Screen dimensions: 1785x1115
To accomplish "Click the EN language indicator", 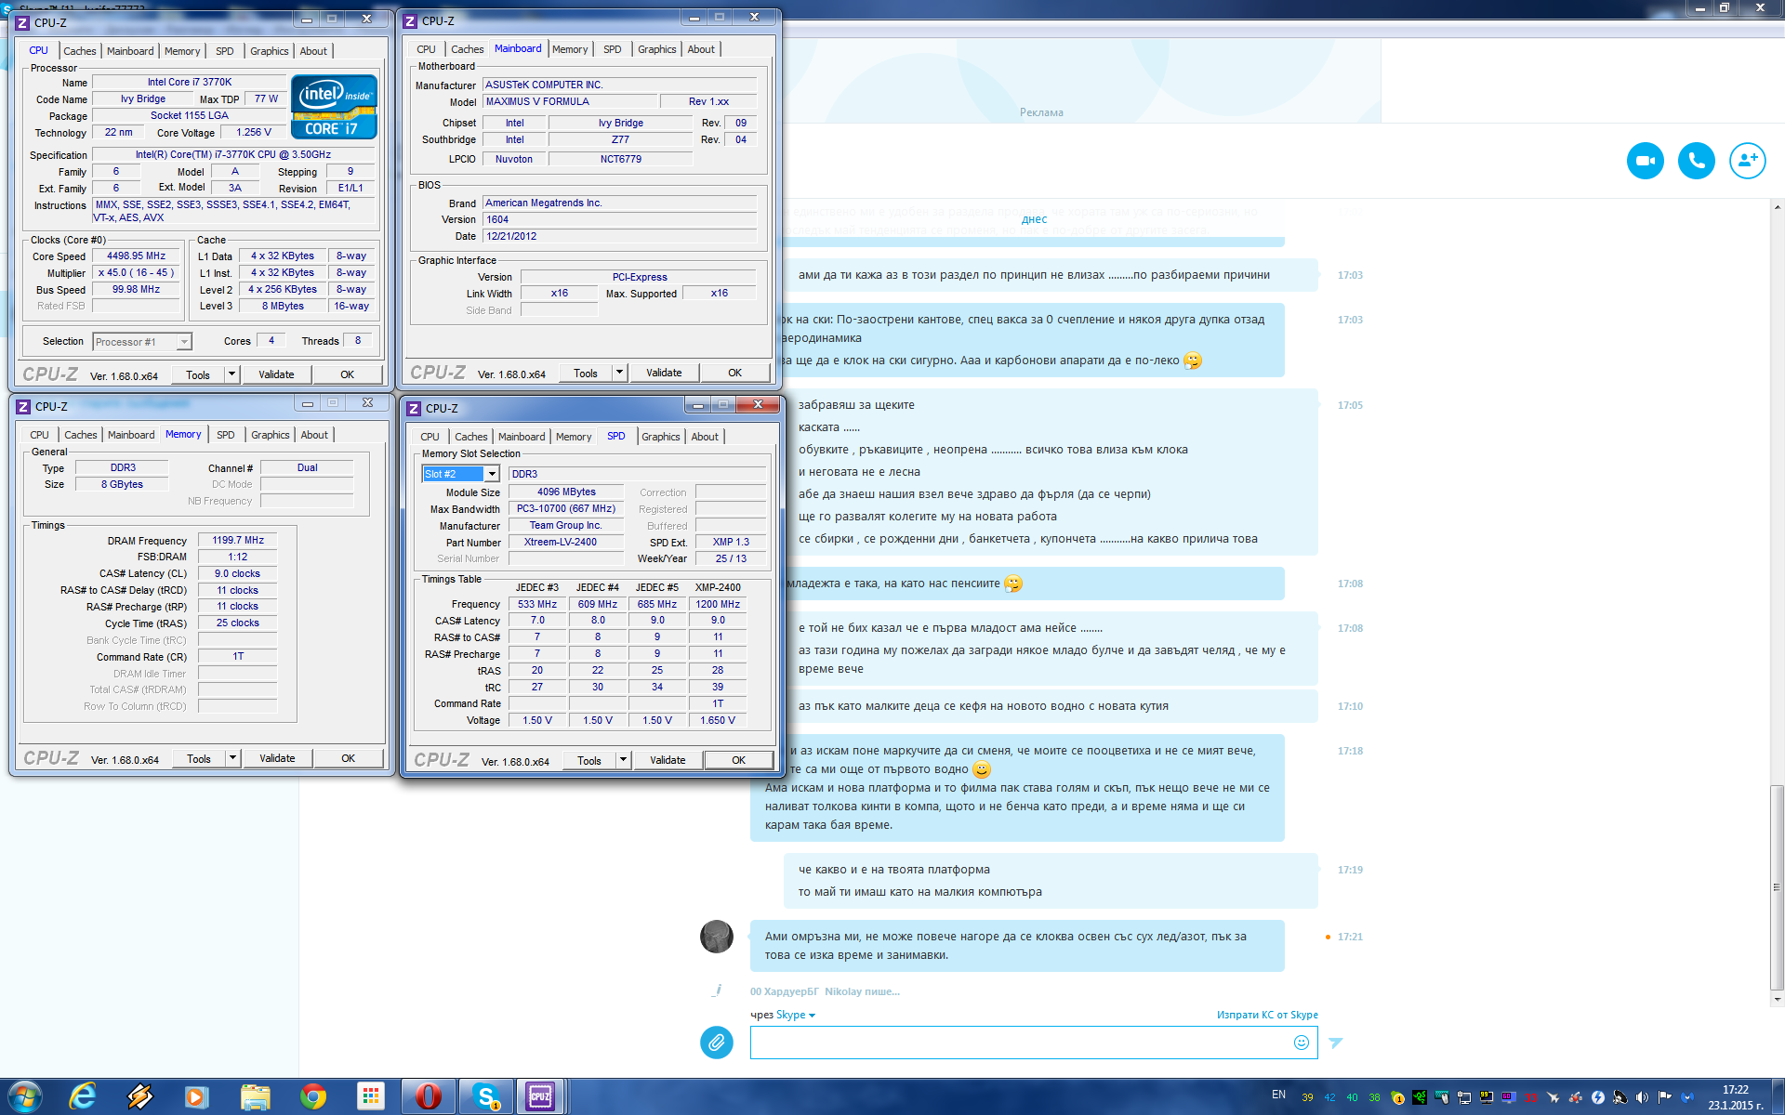I will (1278, 1095).
